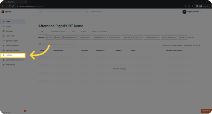Click the top search magnifier icon
Image resolution: width=212 pixels, height=114 pixels.
[40, 12]
